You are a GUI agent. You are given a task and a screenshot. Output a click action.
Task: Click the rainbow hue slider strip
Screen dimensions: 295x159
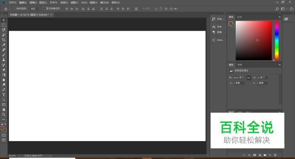277,40
